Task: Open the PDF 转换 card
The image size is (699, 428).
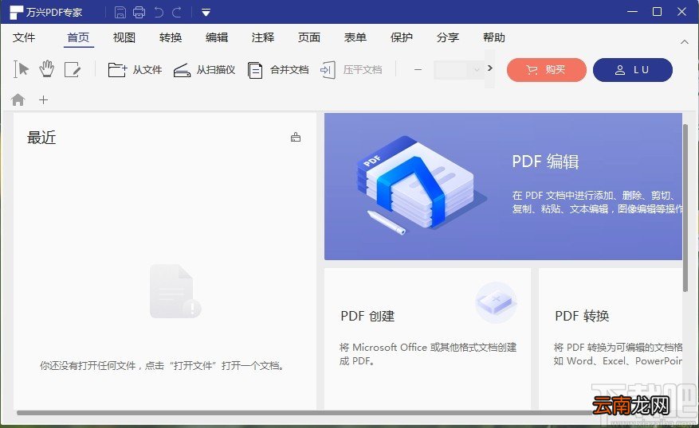Action: point(611,339)
